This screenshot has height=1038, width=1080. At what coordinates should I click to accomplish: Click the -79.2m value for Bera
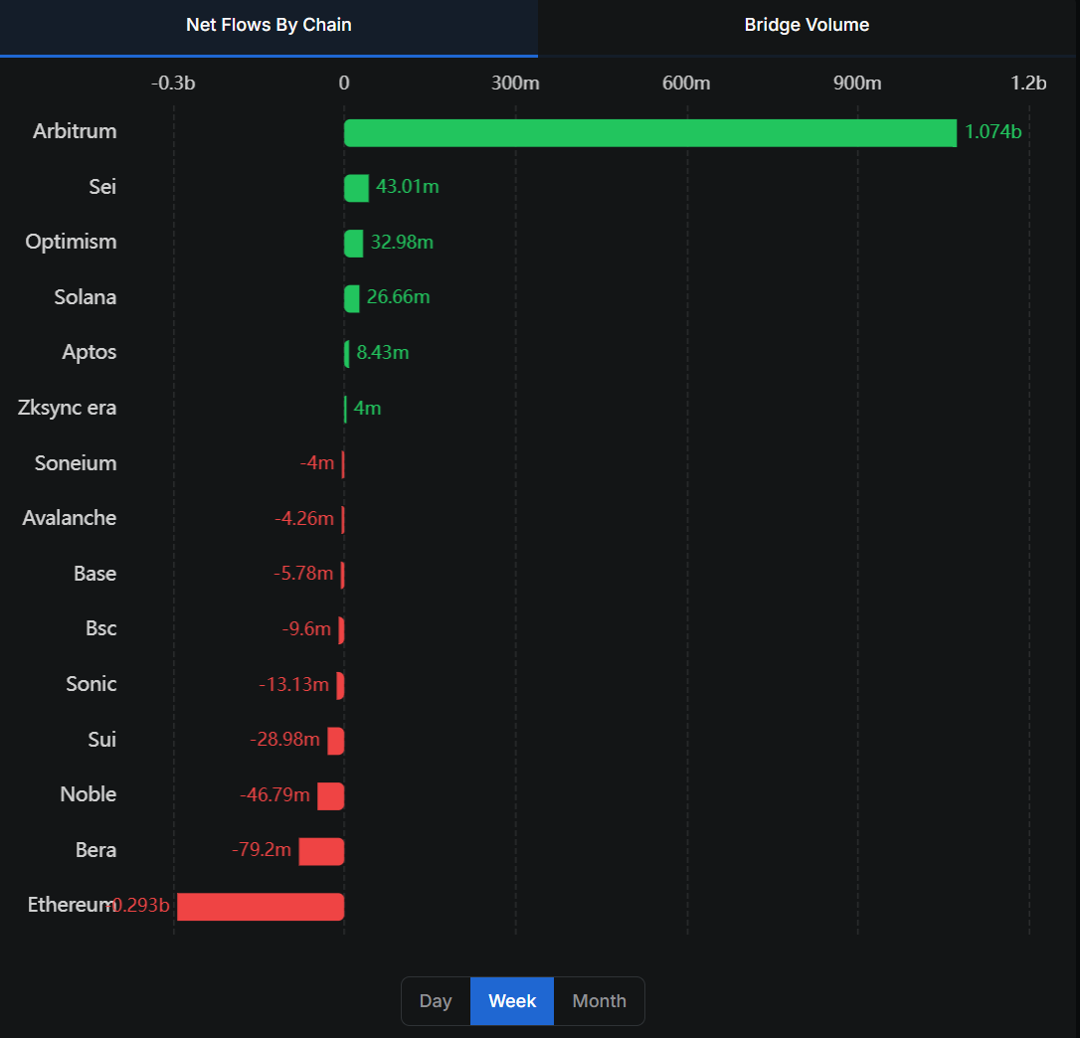click(x=262, y=849)
